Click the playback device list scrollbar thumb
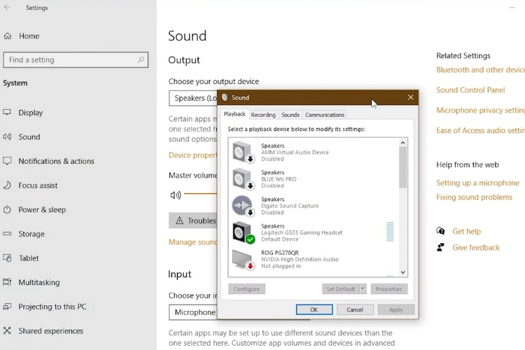 [x=402, y=167]
